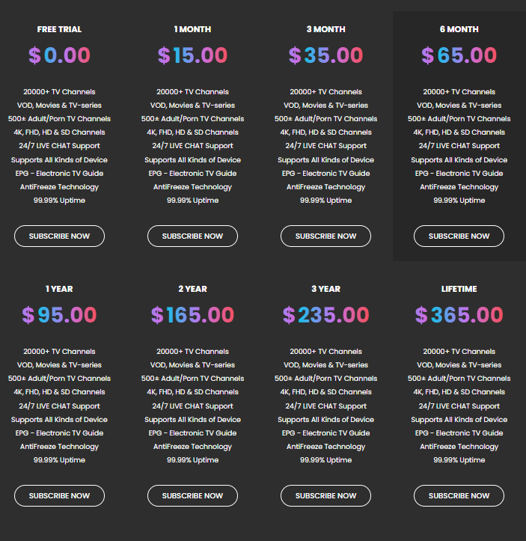This screenshot has height=541, width=526.
Task: Click the highlighted $65.00 price
Action: tap(459, 55)
